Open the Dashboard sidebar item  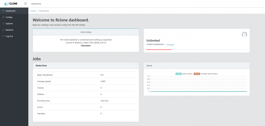(x=14, y=11)
